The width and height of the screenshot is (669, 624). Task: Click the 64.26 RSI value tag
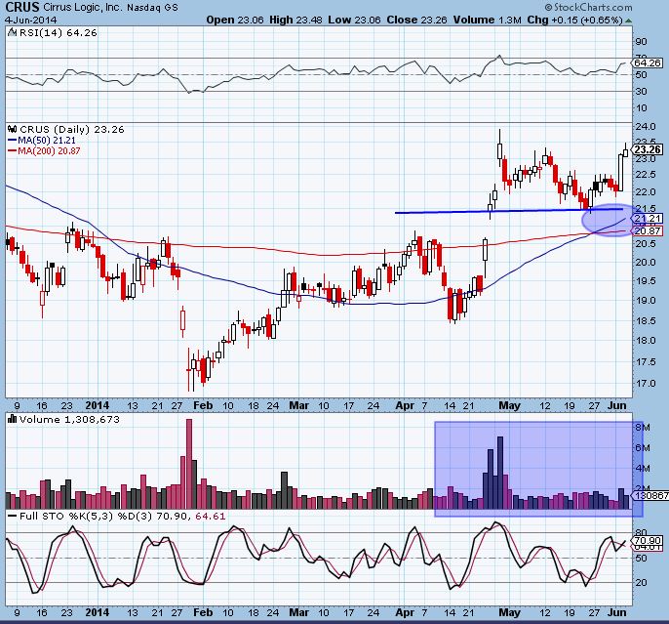tap(647, 62)
